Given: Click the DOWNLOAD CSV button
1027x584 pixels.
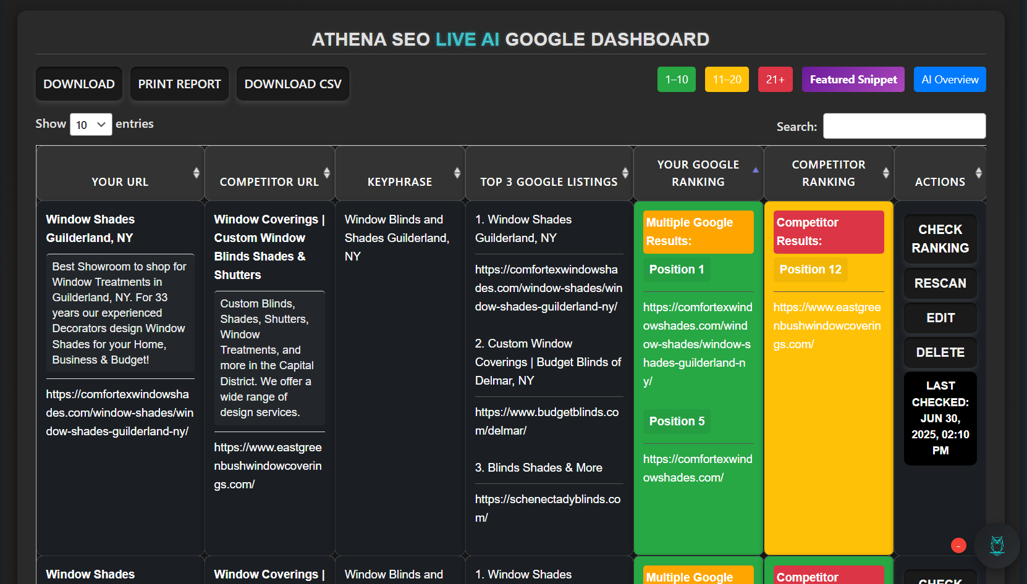Looking at the screenshot, I should coord(293,84).
